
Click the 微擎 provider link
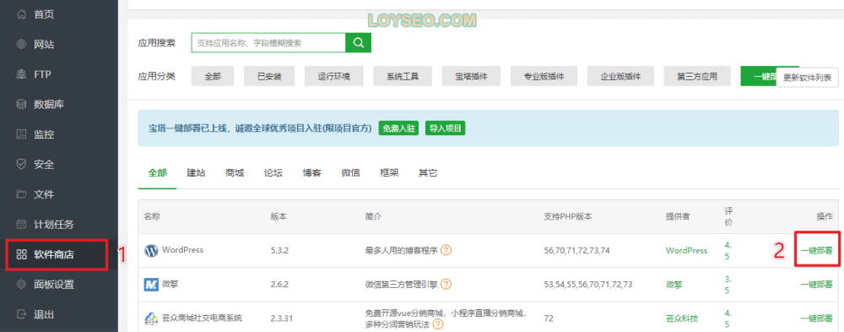674,284
